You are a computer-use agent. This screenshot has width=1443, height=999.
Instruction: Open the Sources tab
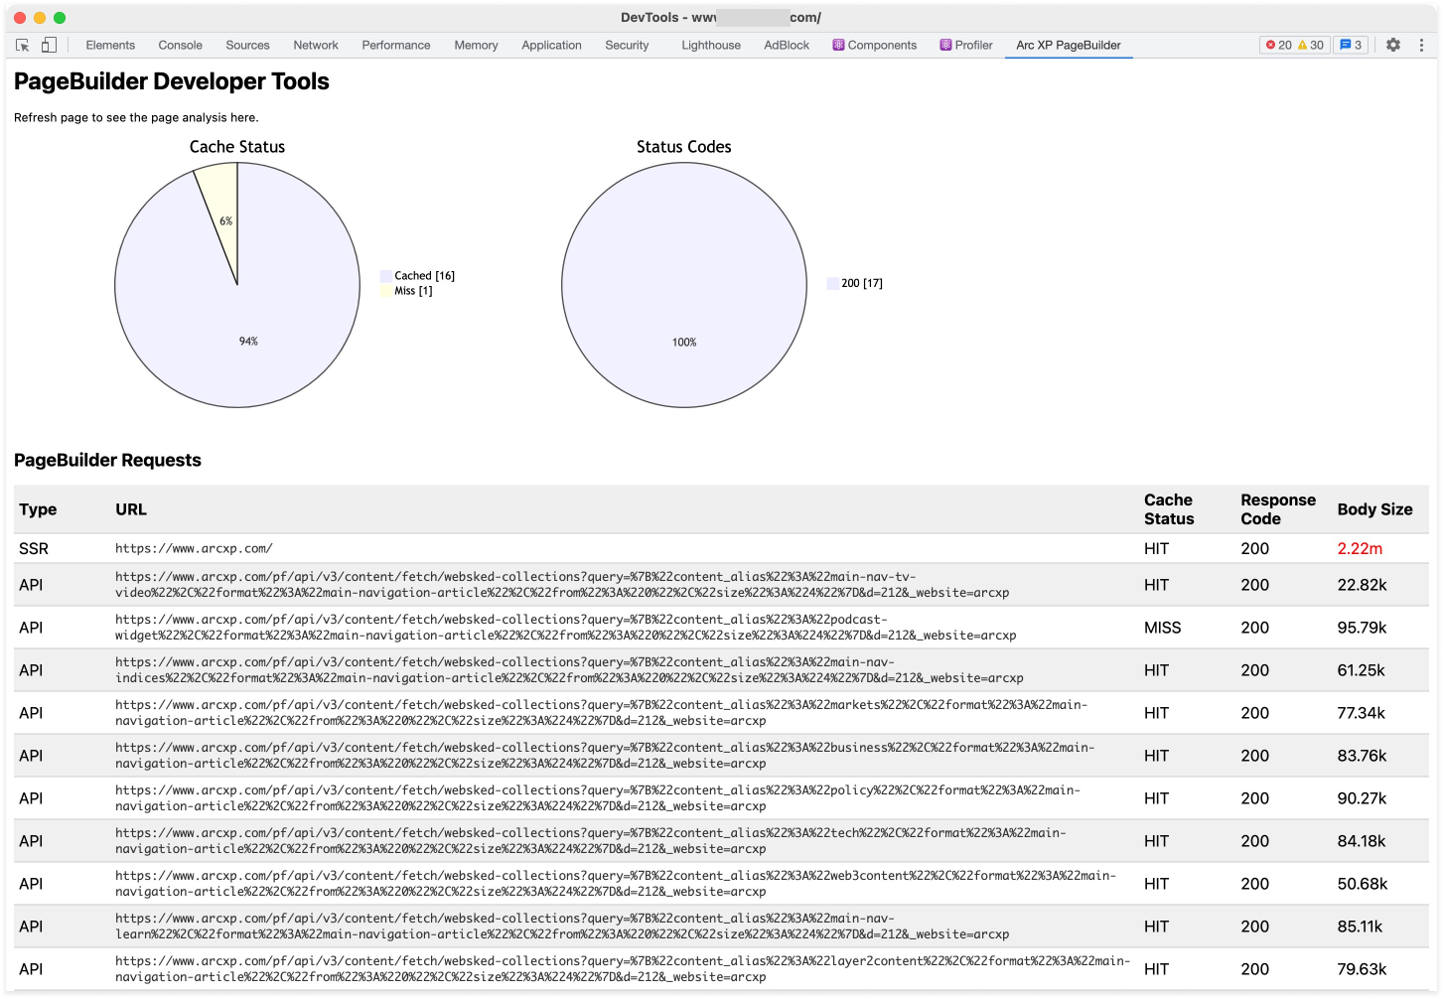pyautogui.click(x=247, y=46)
